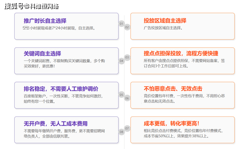Click the text 买效果好,更优惠!
The height and width of the screenshot is (149, 248).
pos(39,66)
